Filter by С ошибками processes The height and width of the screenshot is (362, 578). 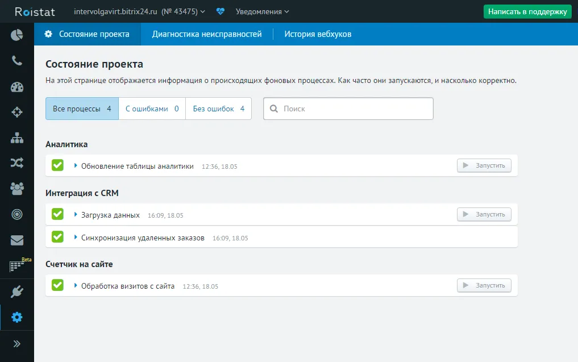tap(152, 109)
